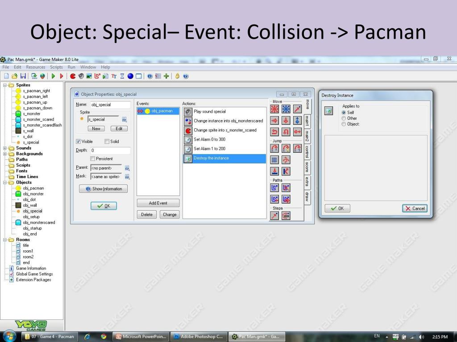Open the Resources menu
457x342 pixels.
click(36, 67)
